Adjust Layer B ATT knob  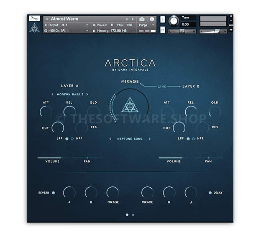pyautogui.click(x=167, y=112)
